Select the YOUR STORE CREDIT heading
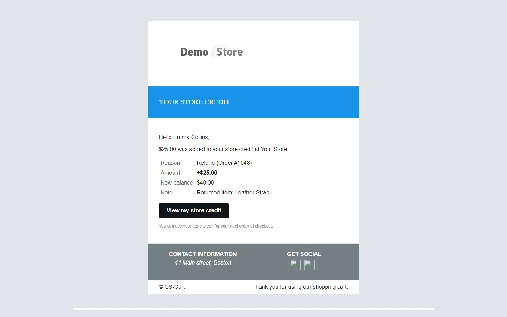This screenshot has height=317, width=507. [194, 102]
